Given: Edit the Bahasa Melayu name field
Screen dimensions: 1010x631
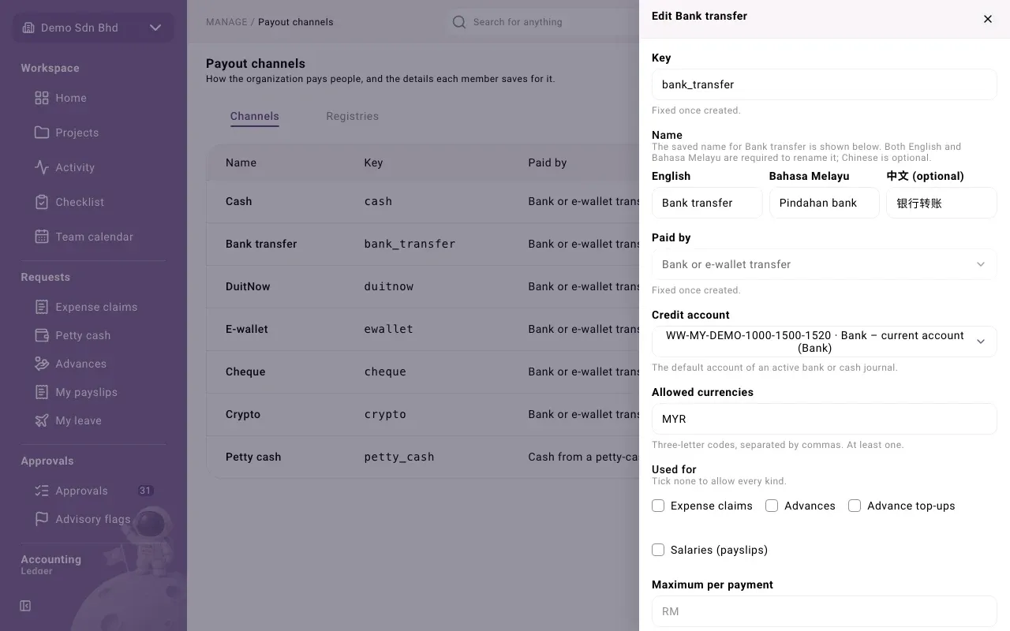Looking at the screenshot, I should 825,203.
